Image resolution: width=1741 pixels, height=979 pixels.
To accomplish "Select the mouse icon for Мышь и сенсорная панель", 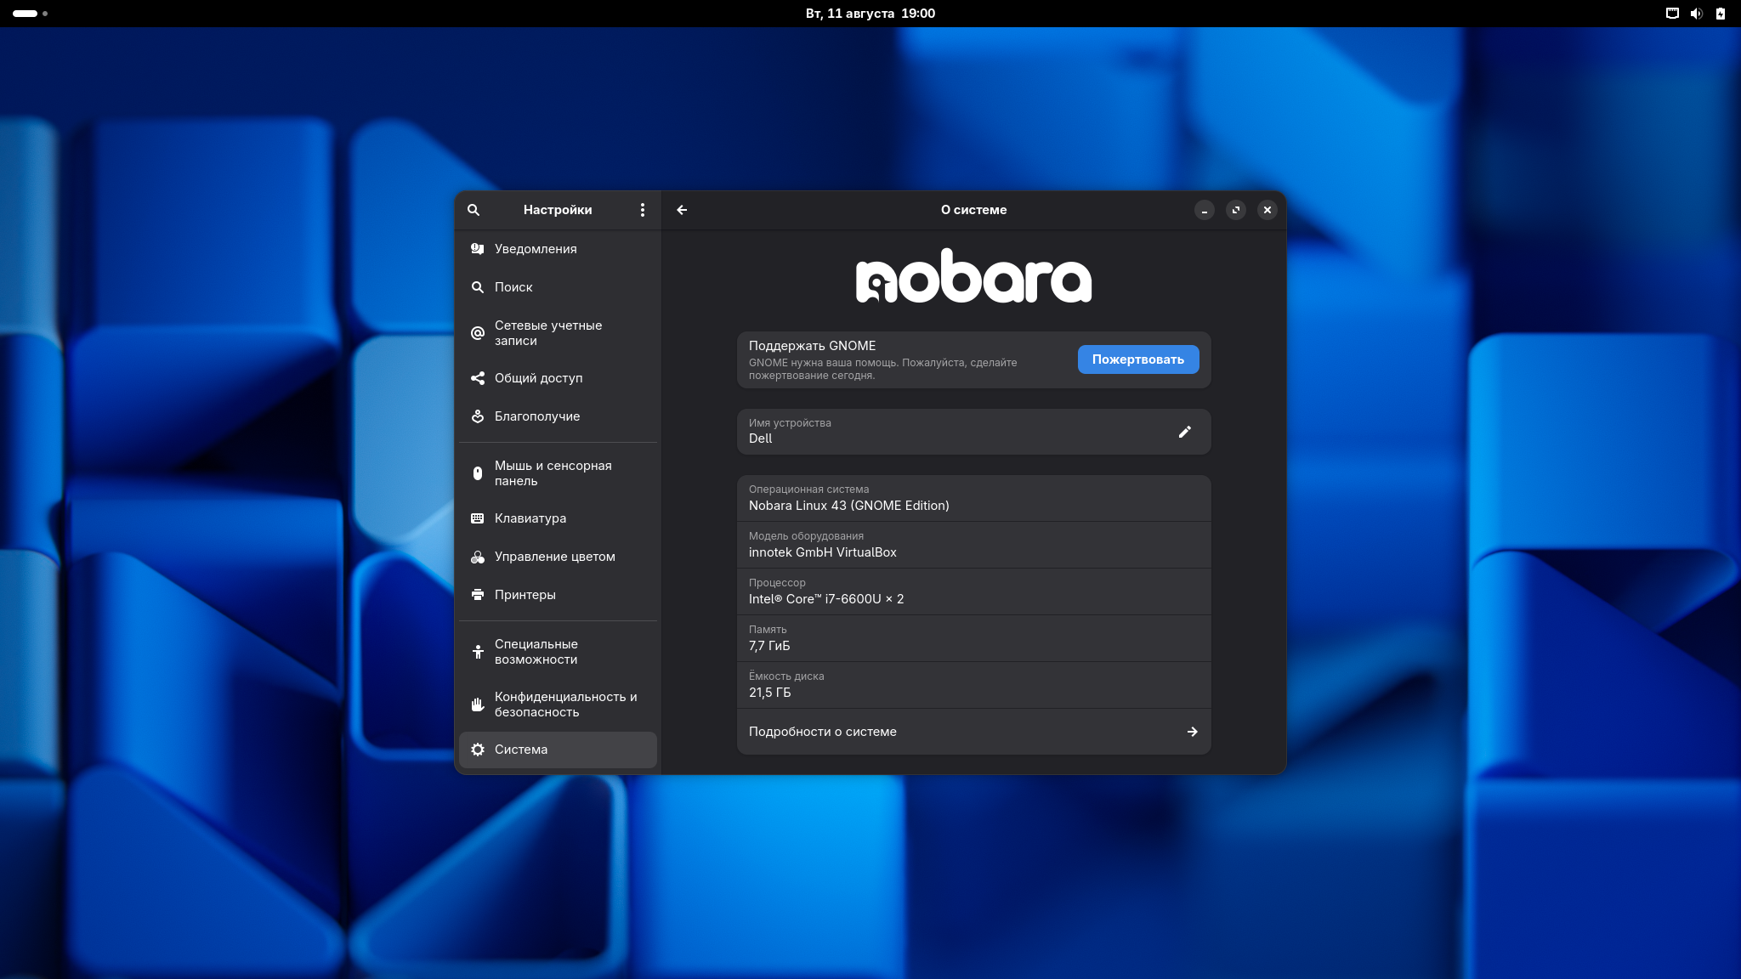I will click(x=478, y=473).
